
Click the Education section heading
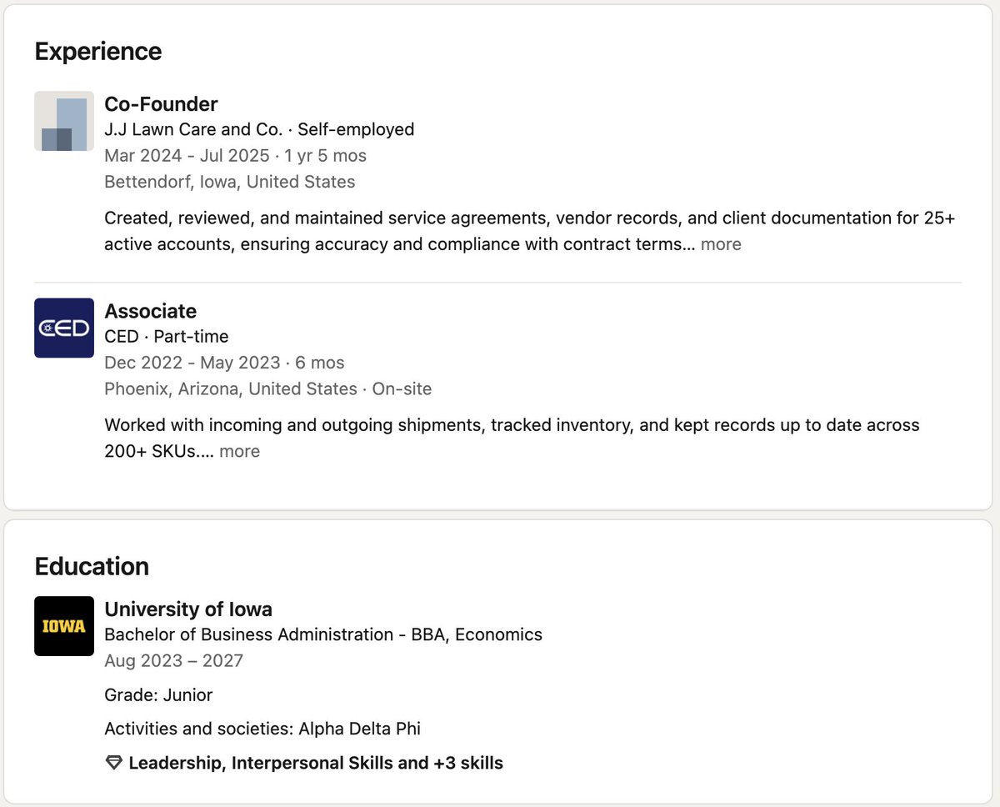tap(92, 567)
